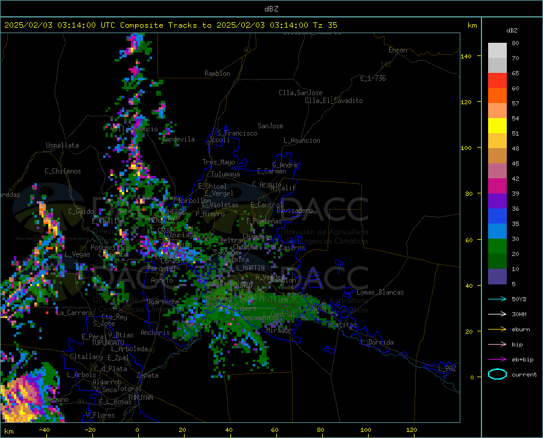Click the La_Carrera map label

(74, 313)
